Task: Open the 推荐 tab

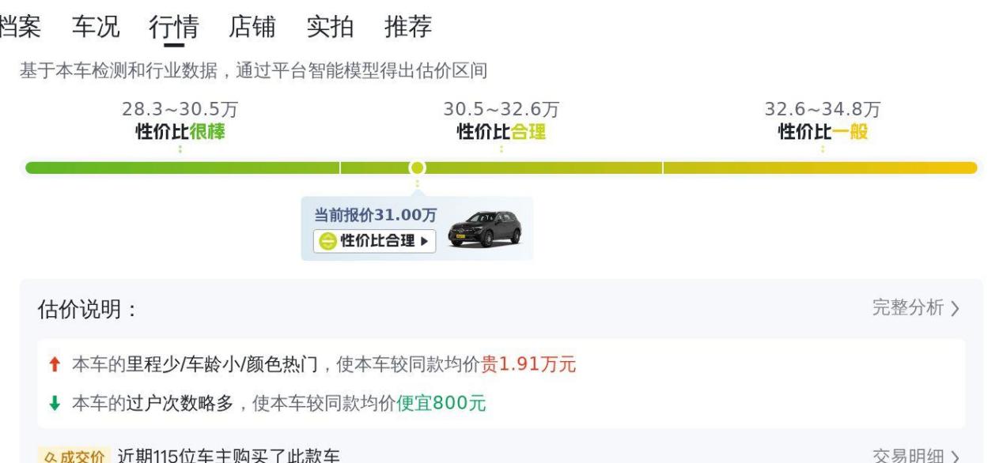Action: (x=408, y=28)
